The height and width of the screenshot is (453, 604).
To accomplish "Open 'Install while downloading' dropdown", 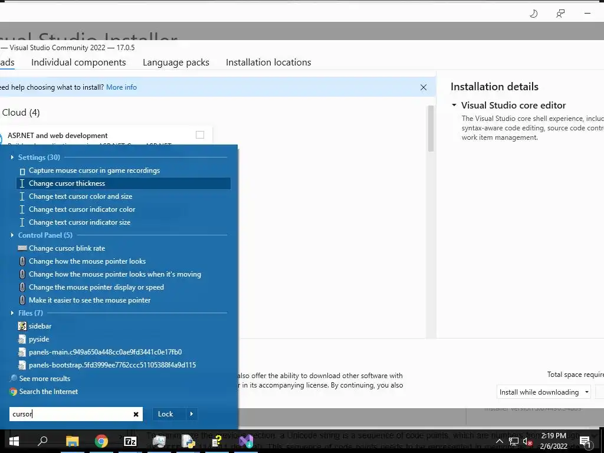I will [x=543, y=392].
